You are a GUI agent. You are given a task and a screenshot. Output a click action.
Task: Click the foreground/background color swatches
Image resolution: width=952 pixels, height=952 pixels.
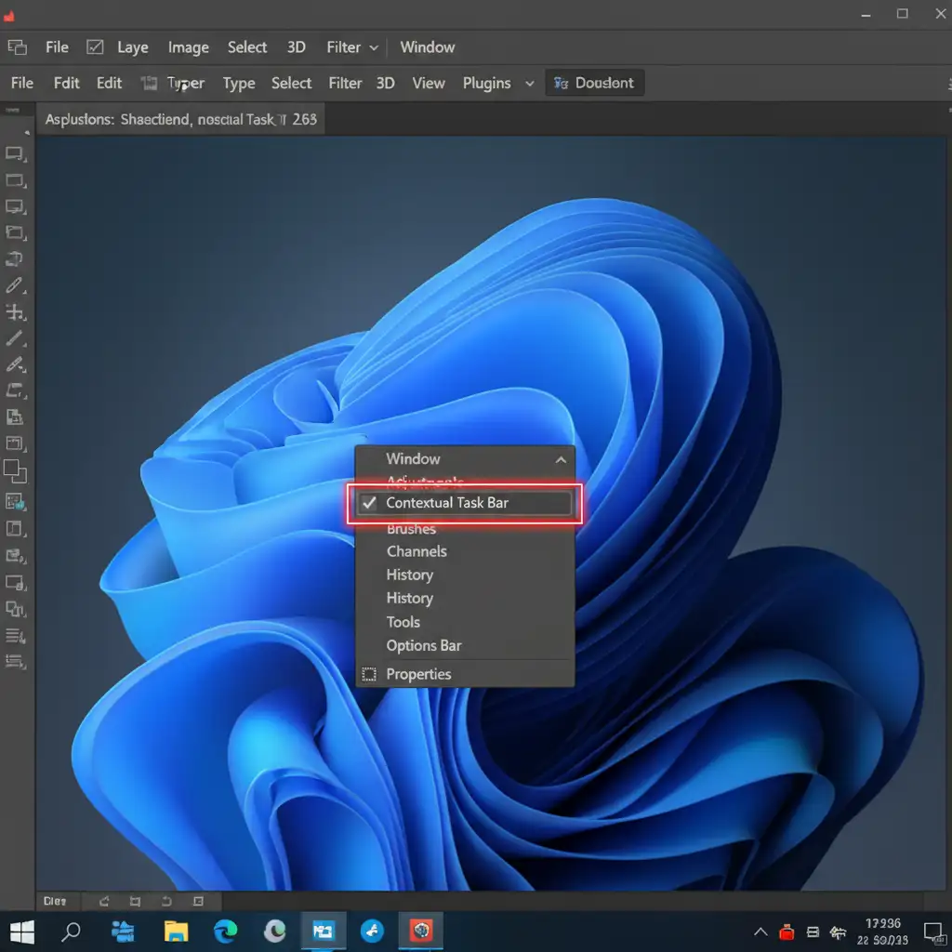[x=15, y=471]
